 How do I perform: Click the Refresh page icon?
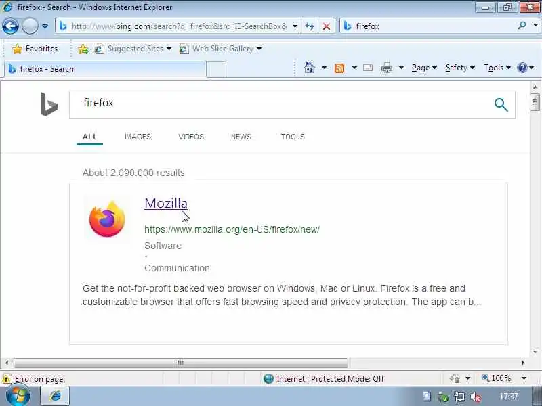tap(310, 26)
